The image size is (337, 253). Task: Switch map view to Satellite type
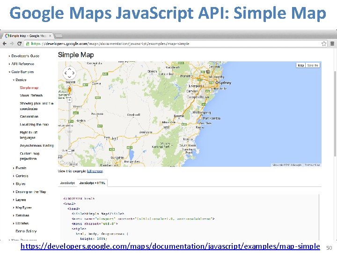click(313, 65)
